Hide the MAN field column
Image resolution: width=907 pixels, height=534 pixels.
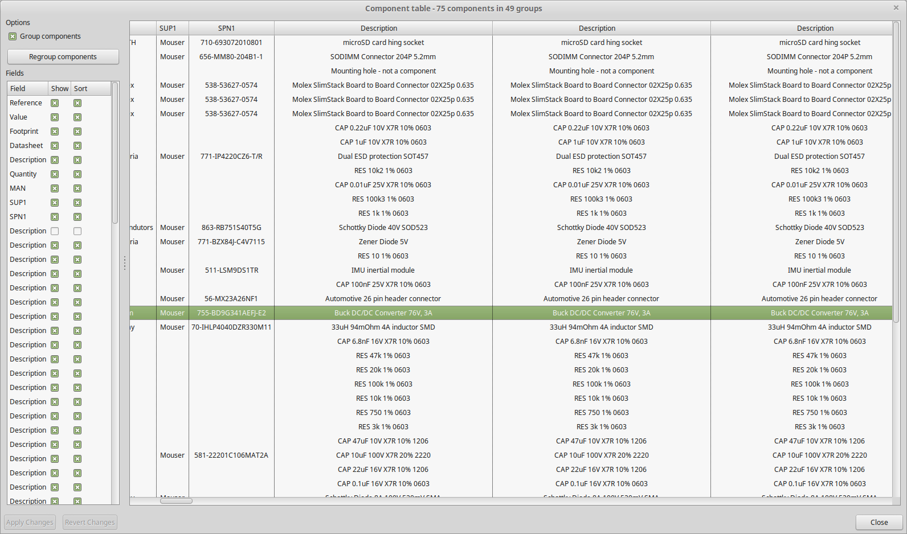55,188
